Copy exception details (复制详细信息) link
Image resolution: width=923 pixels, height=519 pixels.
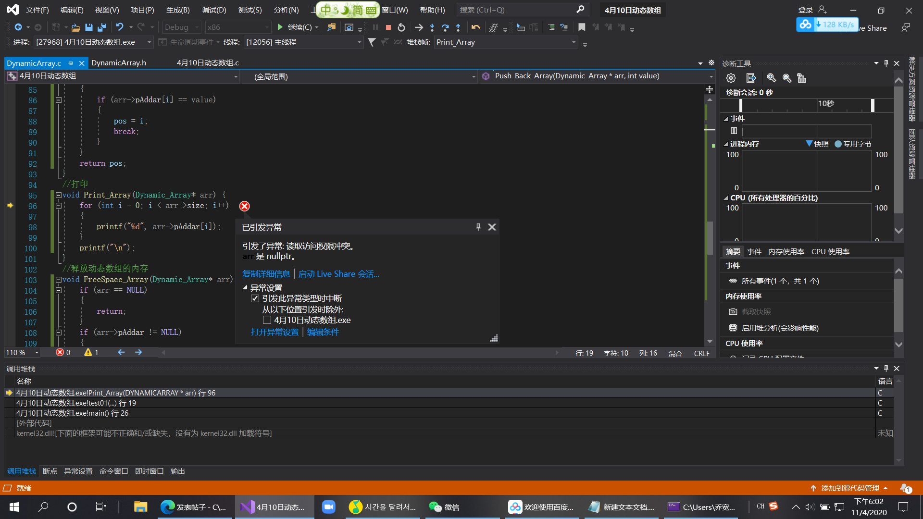pos(266,274)
